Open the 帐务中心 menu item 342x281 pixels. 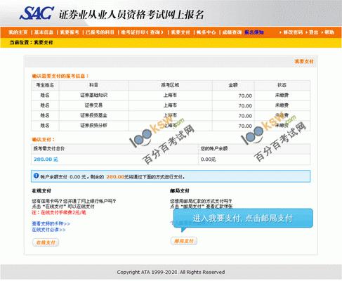(206, 32)
